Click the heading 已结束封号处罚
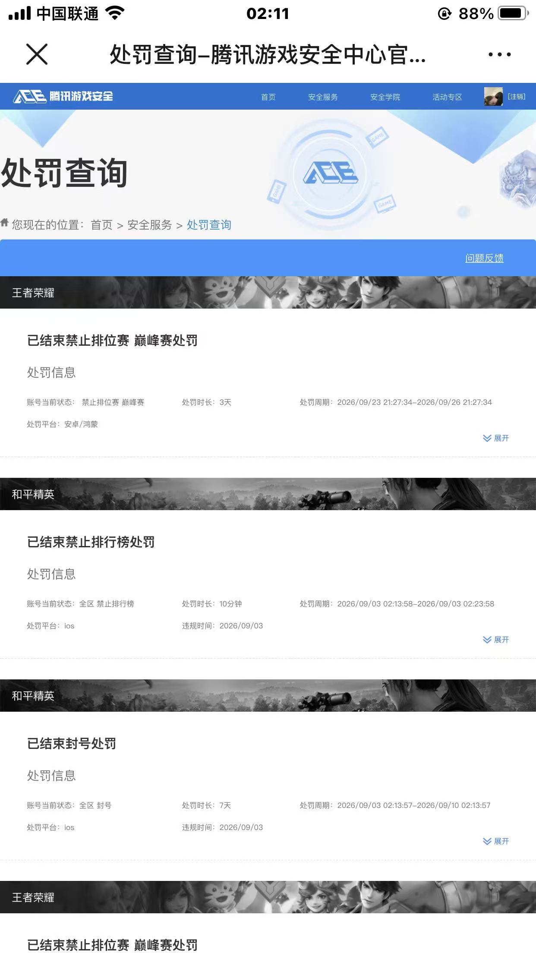The height and width of the screenshot is (953, 536). tap(71, 743)
